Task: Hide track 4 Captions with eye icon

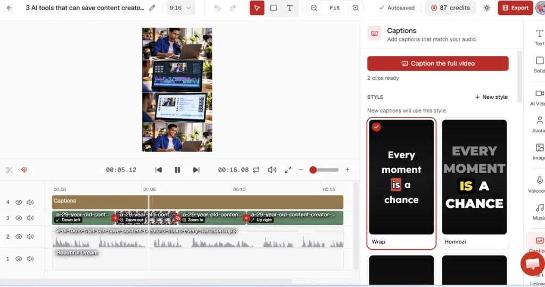Action: click(19, 202)
